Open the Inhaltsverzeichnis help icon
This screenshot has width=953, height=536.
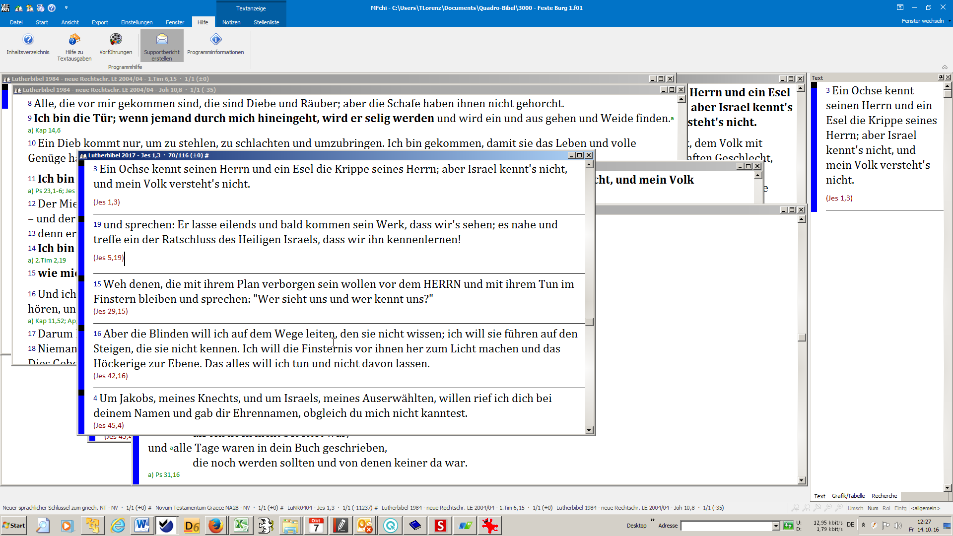(28, 40)
